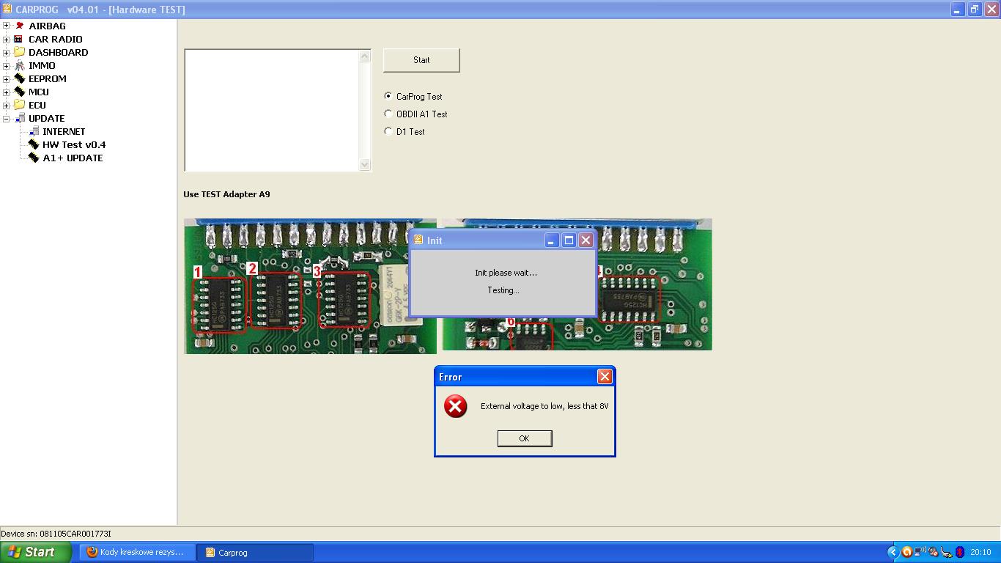Select the AIRBAG tree label
The width and height of the screenshot is (1001, 563).
click(47, 26)
